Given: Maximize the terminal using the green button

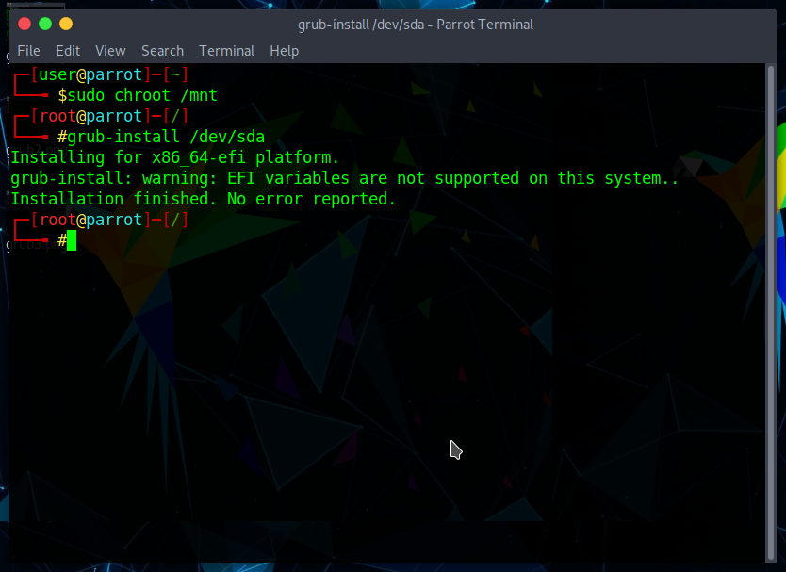Looking at the screenshot, I should coord(45,24).
